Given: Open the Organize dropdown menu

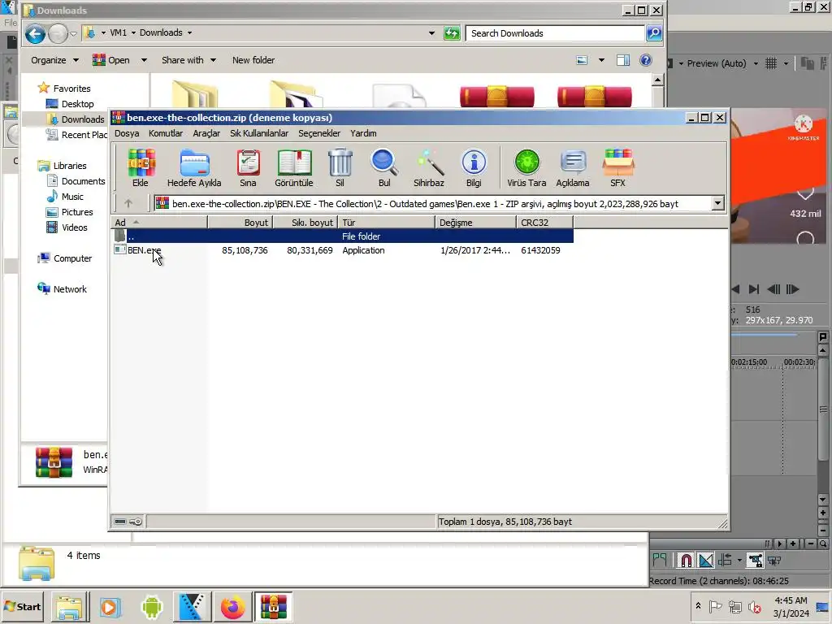Looking at the screenshot, I should 55,60.
